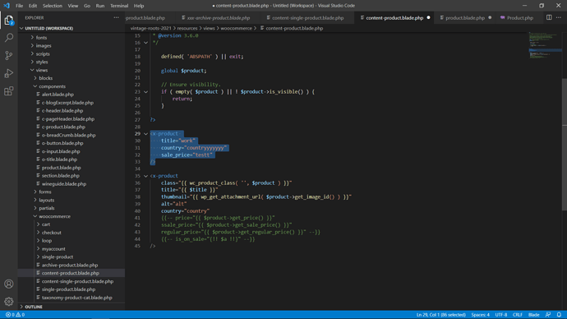Click woocommerce in the breadcrumb path

coord(236,28)
